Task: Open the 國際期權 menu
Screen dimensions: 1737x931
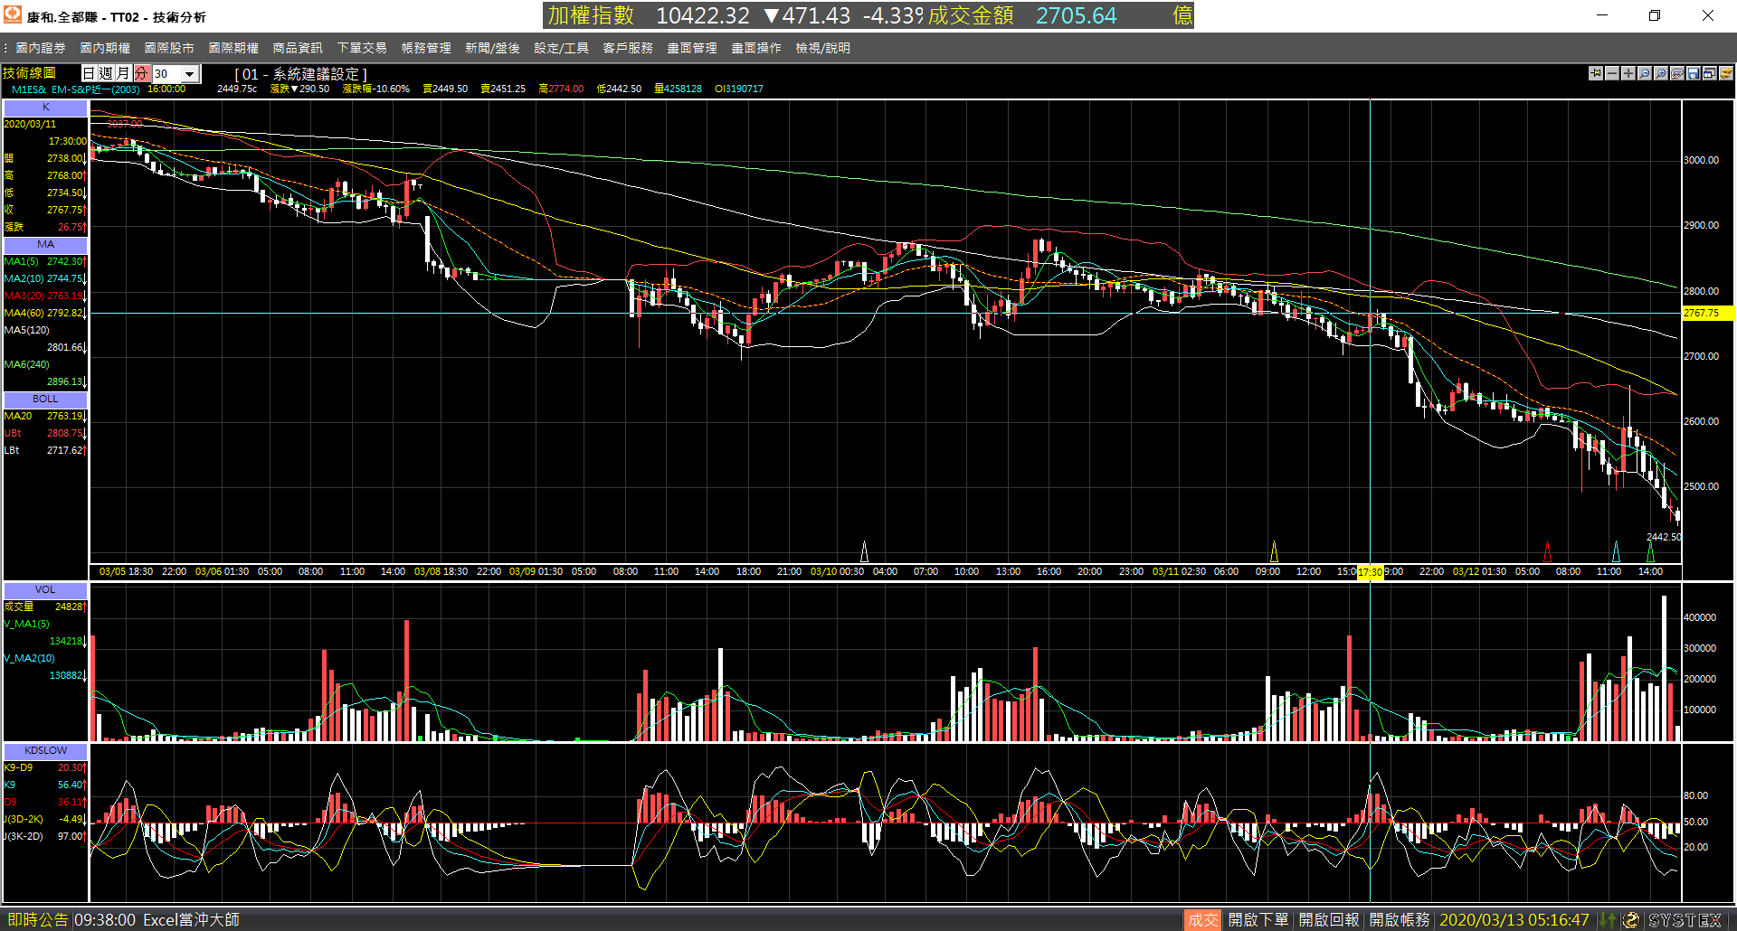Action: (233, 48)
